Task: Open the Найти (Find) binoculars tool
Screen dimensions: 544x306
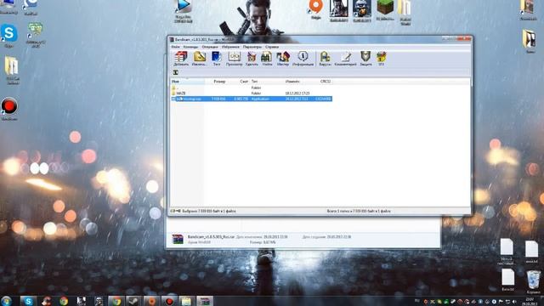Action: pyautogui.click(x=267, y=59)
